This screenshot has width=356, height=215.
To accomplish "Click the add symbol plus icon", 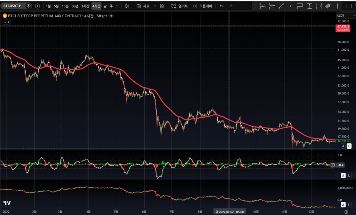I will tap(37, 6).
